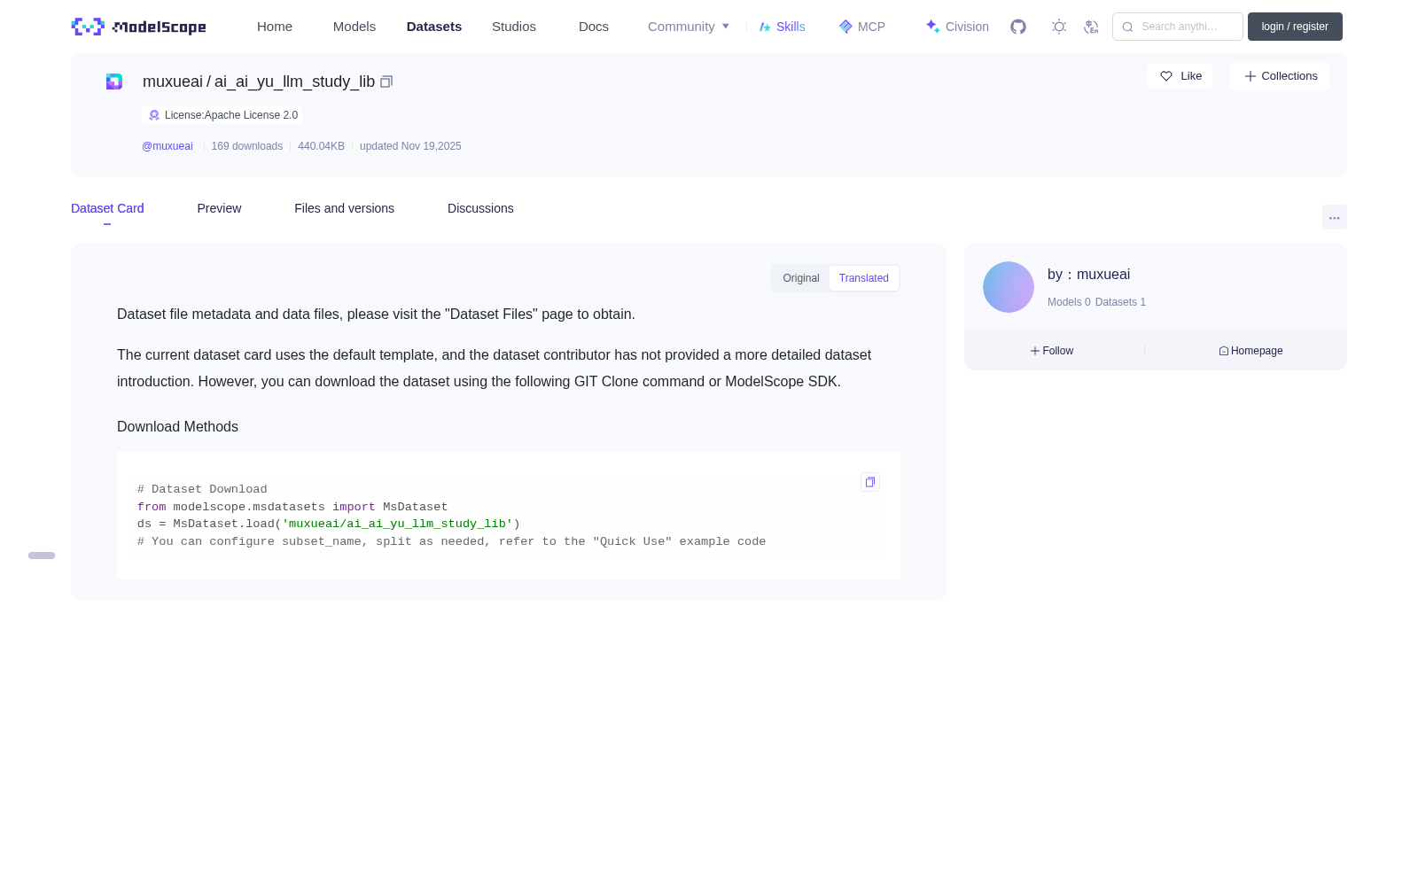Open author Homepage link
The height and width of the screenshot is (886, 1418).
pyautogui.click(x=1250, y=351)
